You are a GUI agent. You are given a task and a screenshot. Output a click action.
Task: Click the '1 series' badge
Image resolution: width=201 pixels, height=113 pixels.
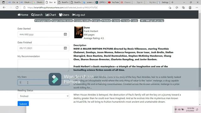tap(134, 21)
